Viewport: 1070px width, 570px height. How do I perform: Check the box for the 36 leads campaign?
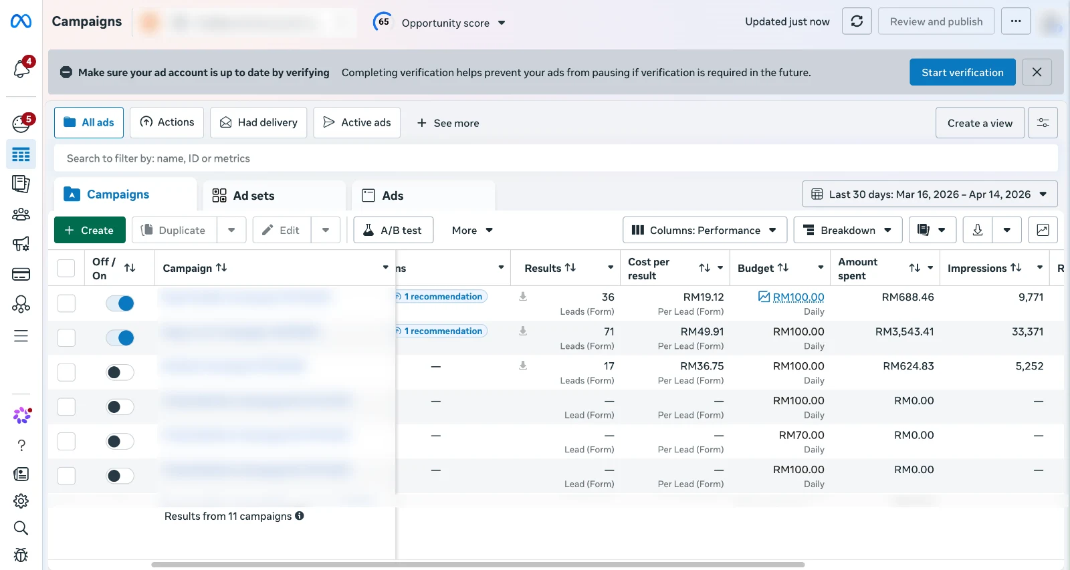(x=66, y=303)
